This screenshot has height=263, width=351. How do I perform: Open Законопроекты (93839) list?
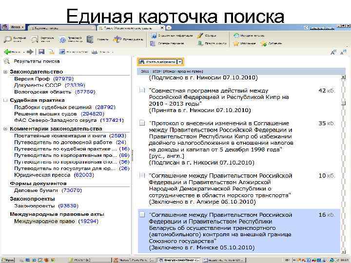(x=46, y=206)
